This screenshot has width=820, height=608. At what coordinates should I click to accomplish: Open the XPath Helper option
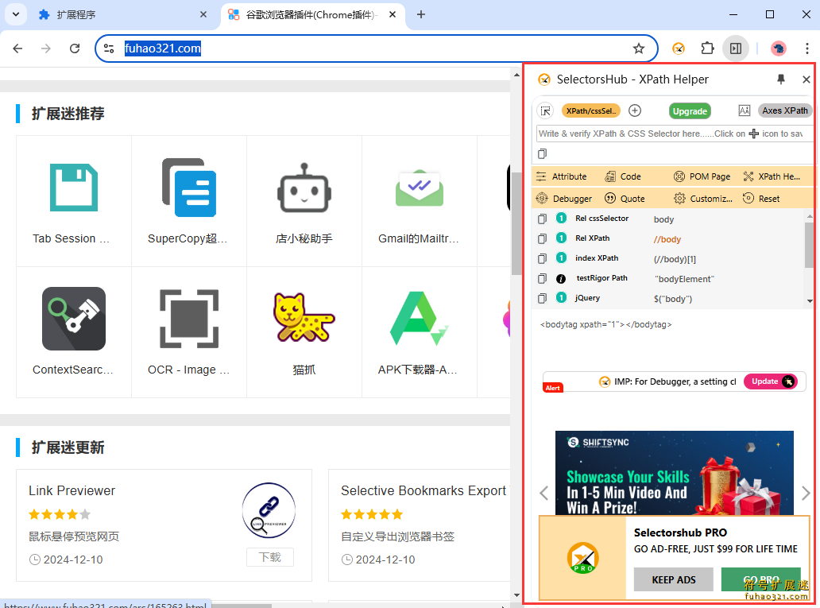pyautogui.click(x=772, y=176)
